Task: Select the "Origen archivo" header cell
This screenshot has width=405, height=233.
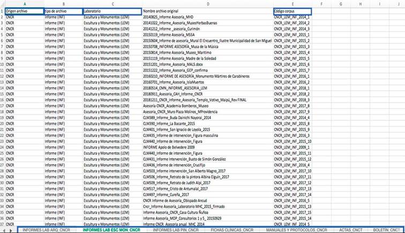Action: (x=24, y=11)
